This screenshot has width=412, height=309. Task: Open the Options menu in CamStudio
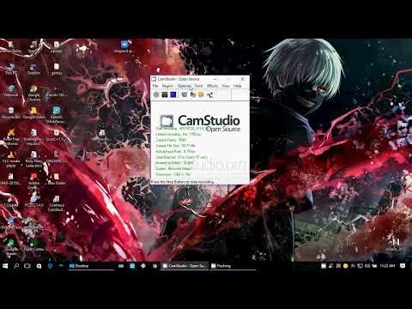click(184, 86)
